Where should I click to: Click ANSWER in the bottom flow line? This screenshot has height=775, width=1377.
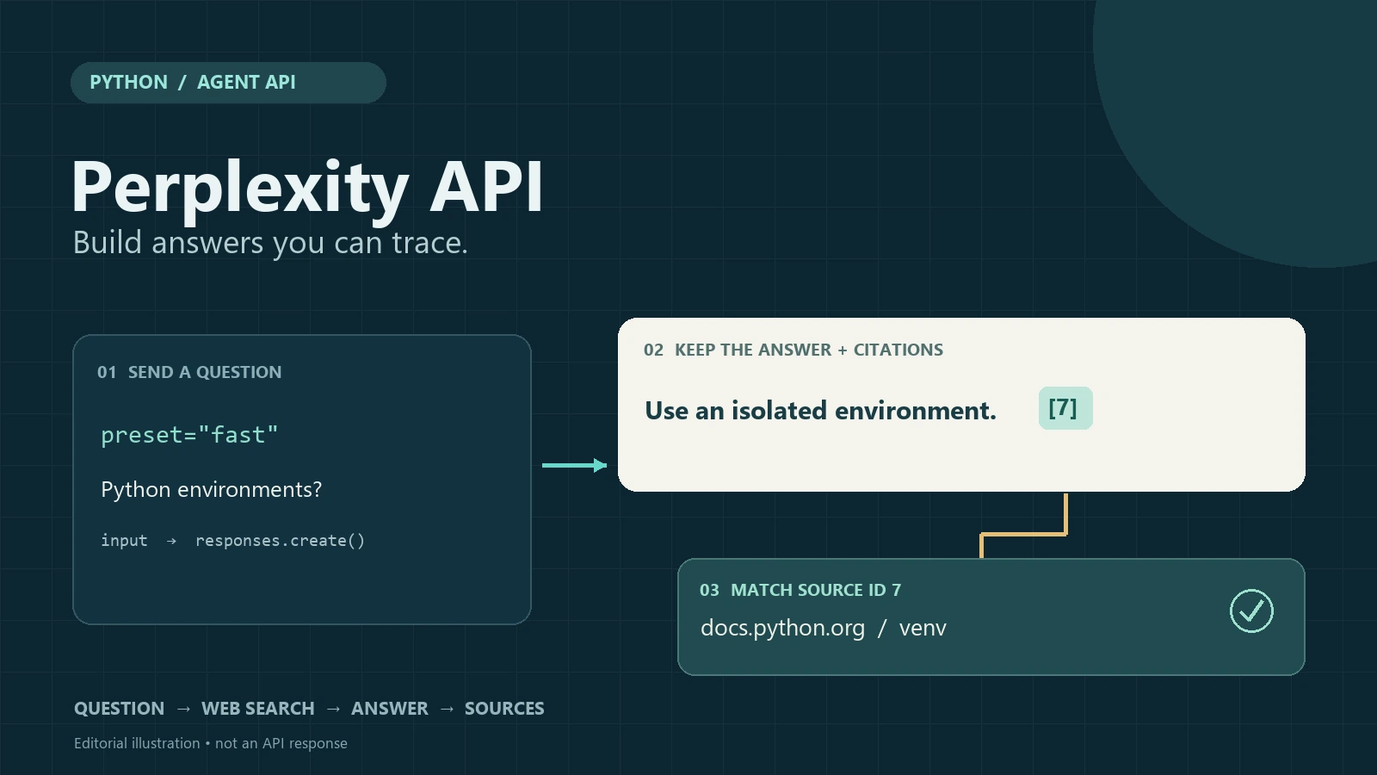(390, 709)
